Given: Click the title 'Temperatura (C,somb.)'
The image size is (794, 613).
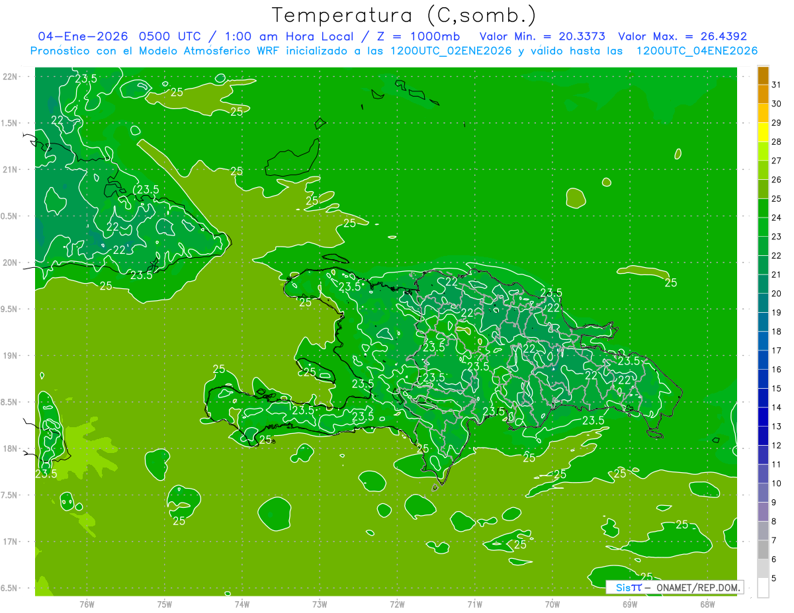Looking at the screenshot, I should click(404, 15).
